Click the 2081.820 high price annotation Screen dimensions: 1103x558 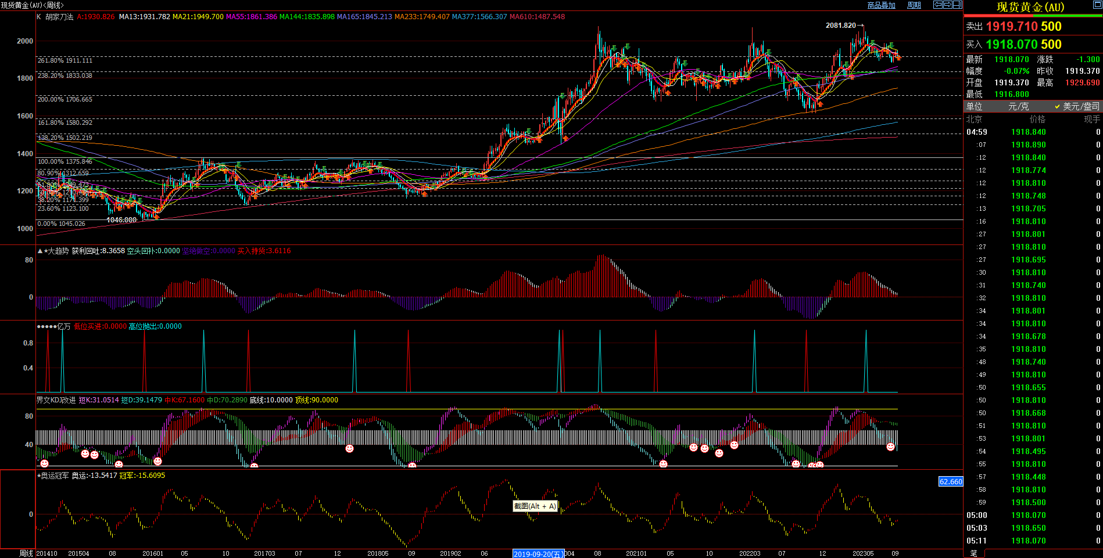840,26
